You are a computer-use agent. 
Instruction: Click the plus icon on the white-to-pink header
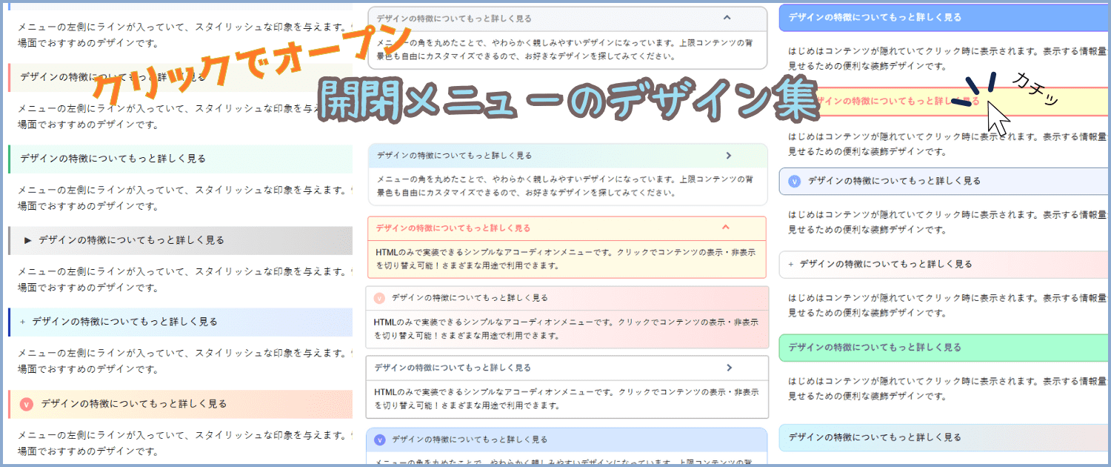(x=791, y=264)
